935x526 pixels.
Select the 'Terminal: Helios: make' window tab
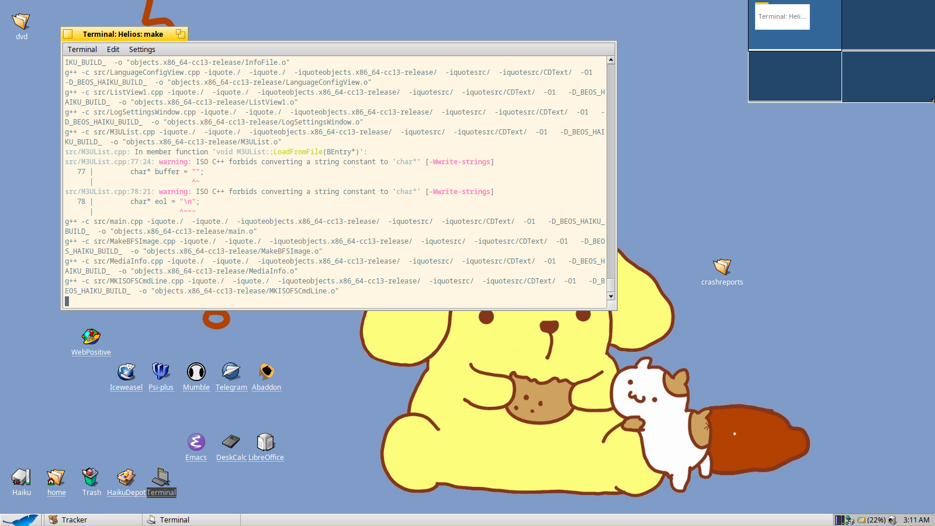click(124, 34)
